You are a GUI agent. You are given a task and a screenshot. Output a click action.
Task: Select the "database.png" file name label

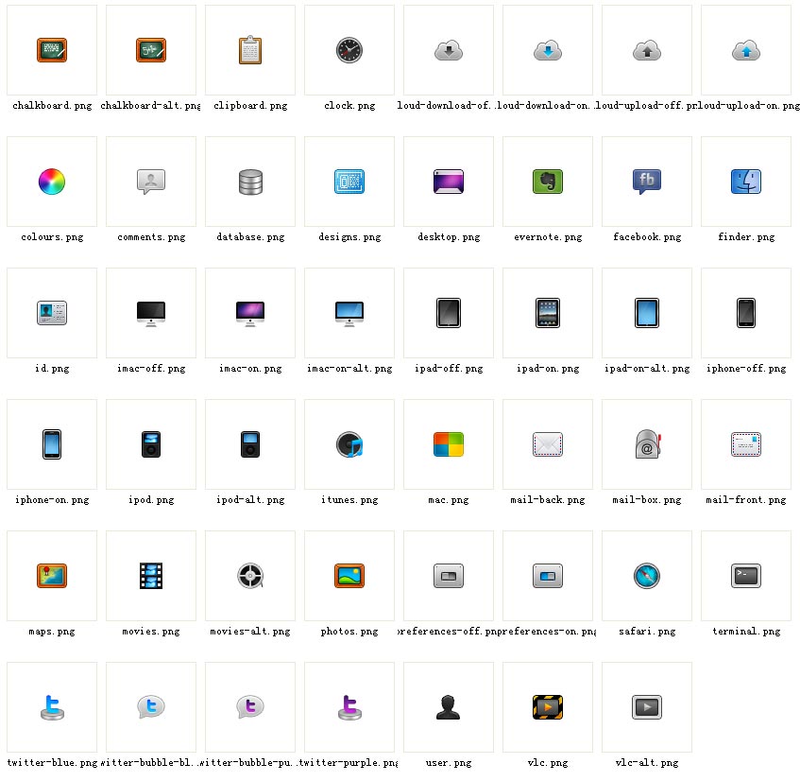tap(250, 237)
